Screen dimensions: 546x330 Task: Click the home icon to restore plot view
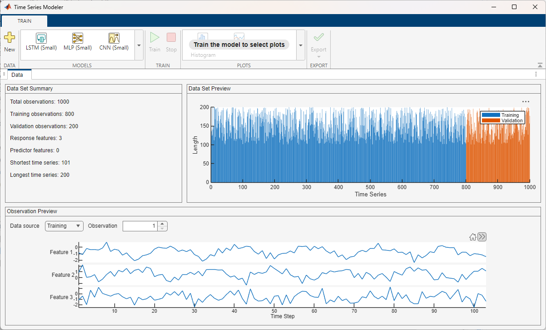pos(472,236)
